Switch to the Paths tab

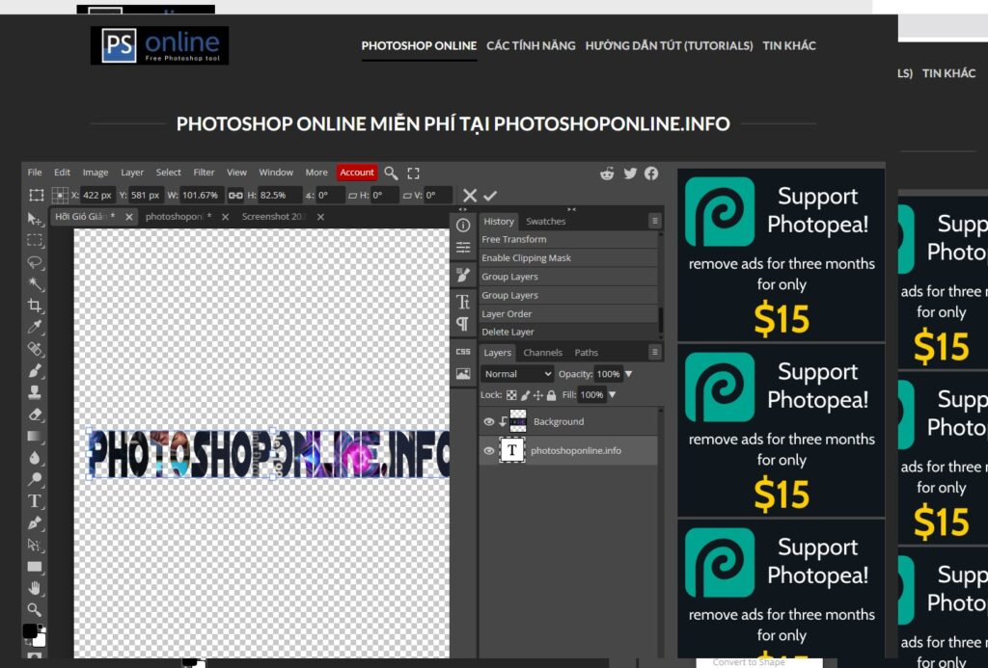pos(586,353)
